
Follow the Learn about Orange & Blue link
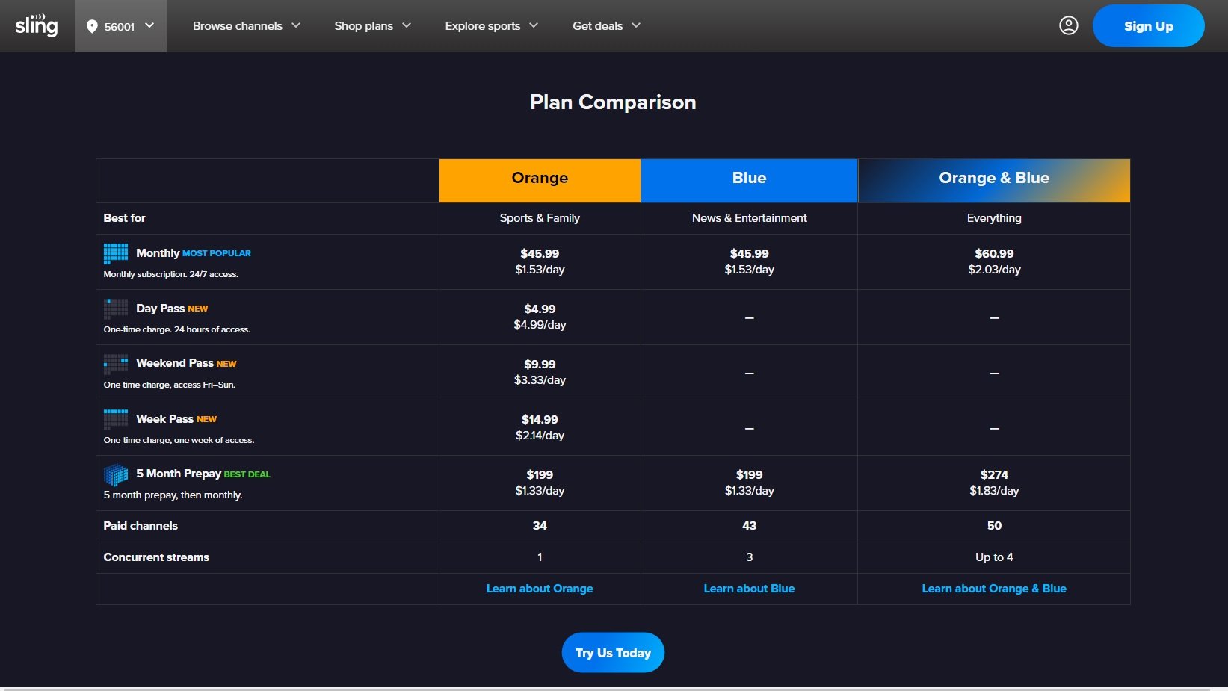pyautogui.click(x=994, y=589)
